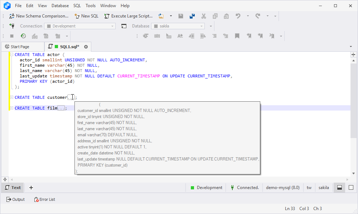The image size is (358, 214).
Task: Click the demo-mysql (8.0) server label
Action: point(283,188)
